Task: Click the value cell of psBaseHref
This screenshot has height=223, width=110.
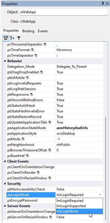Action: tap(79, 156)
